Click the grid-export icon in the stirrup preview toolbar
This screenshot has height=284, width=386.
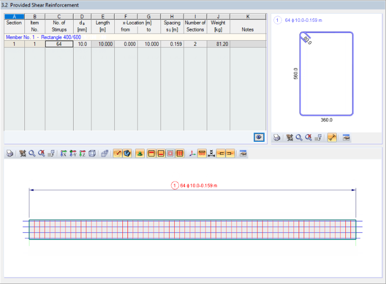[x=318, y=138]
